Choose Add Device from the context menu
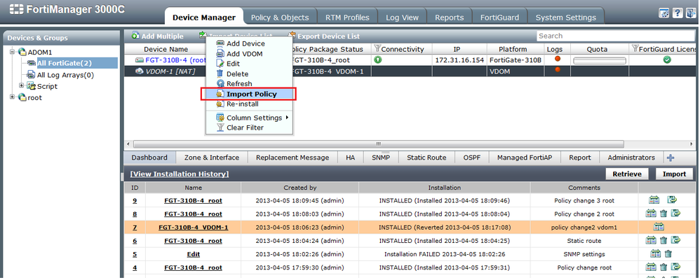 (245, 43)
